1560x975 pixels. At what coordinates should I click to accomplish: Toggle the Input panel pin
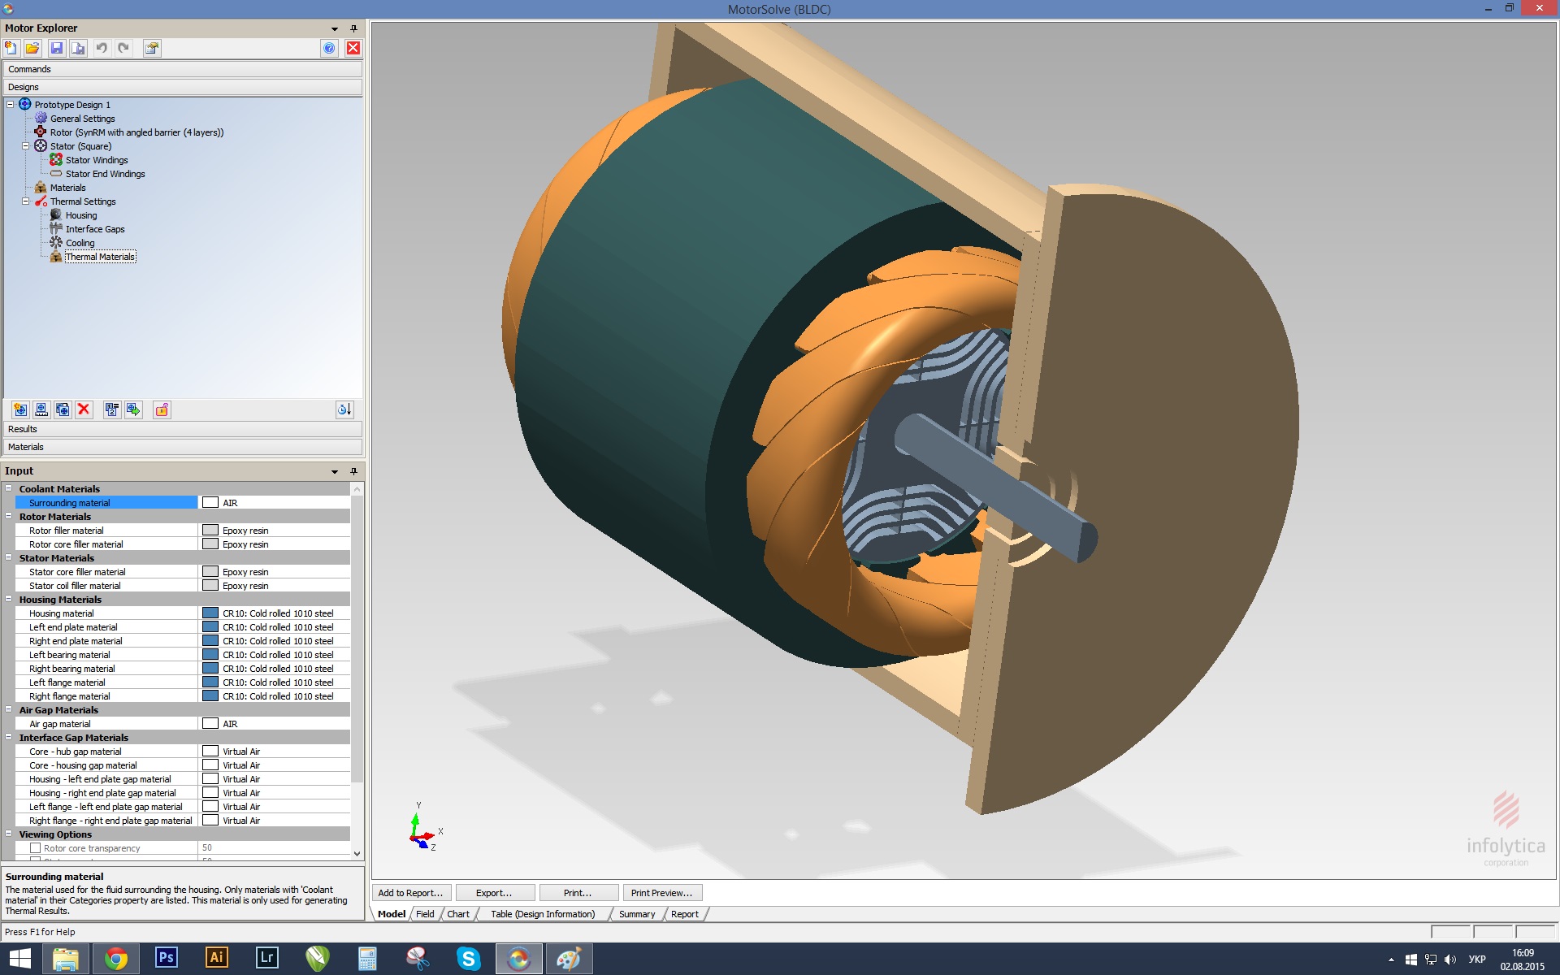click(x=353, y=471)
